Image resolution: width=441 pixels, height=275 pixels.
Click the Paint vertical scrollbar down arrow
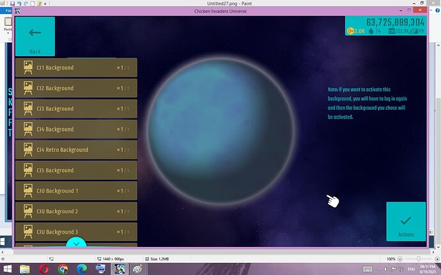[x=438, y=247]
